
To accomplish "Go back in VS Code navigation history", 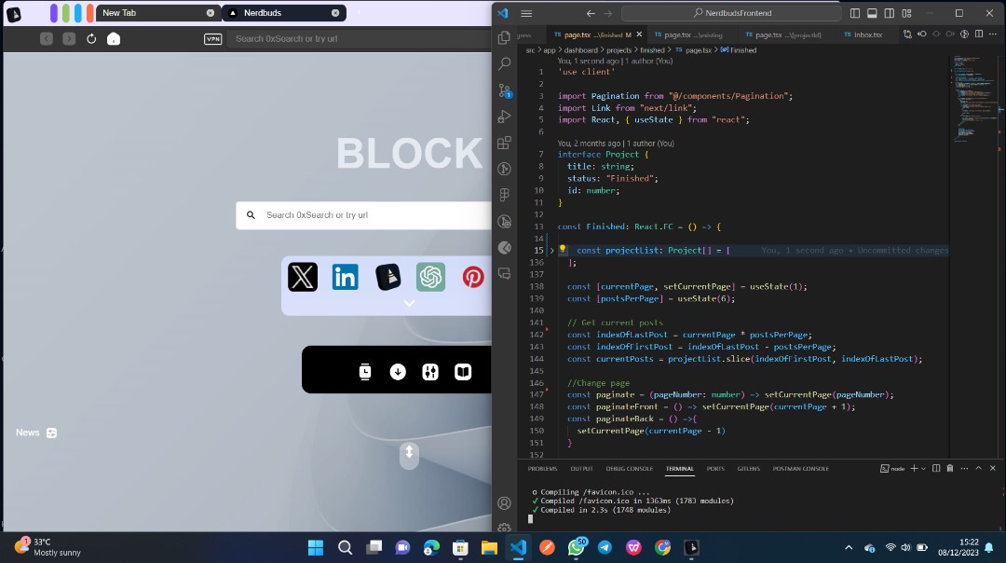I will pyautogui.click(x=591, y=13).
